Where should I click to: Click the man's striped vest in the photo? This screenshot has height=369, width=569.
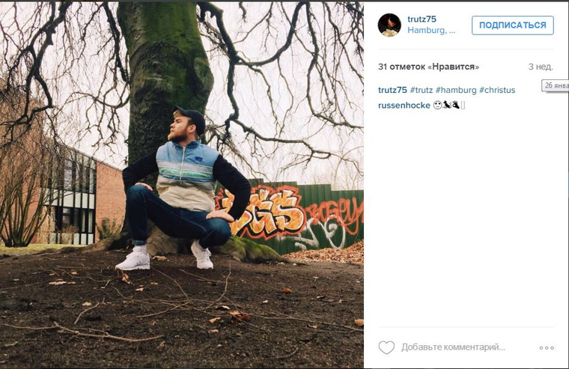point(187,176)
